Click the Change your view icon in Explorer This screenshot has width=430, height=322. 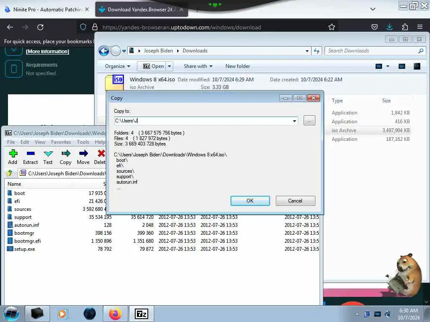pos(379,66)
